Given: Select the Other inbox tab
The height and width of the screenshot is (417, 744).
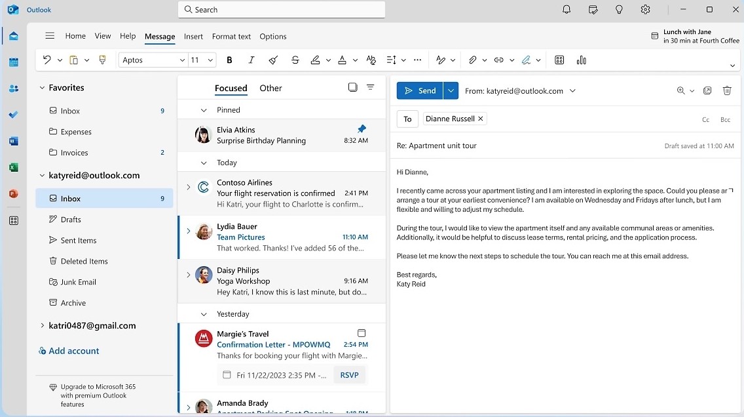Looking at the screenshot, I should (270, 87).
